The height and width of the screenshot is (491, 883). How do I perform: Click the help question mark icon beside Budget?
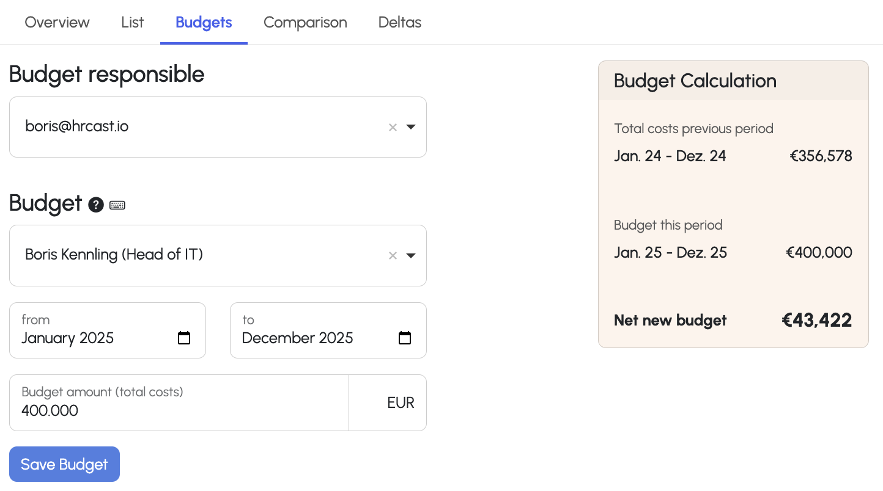click(x=95, y=205)
